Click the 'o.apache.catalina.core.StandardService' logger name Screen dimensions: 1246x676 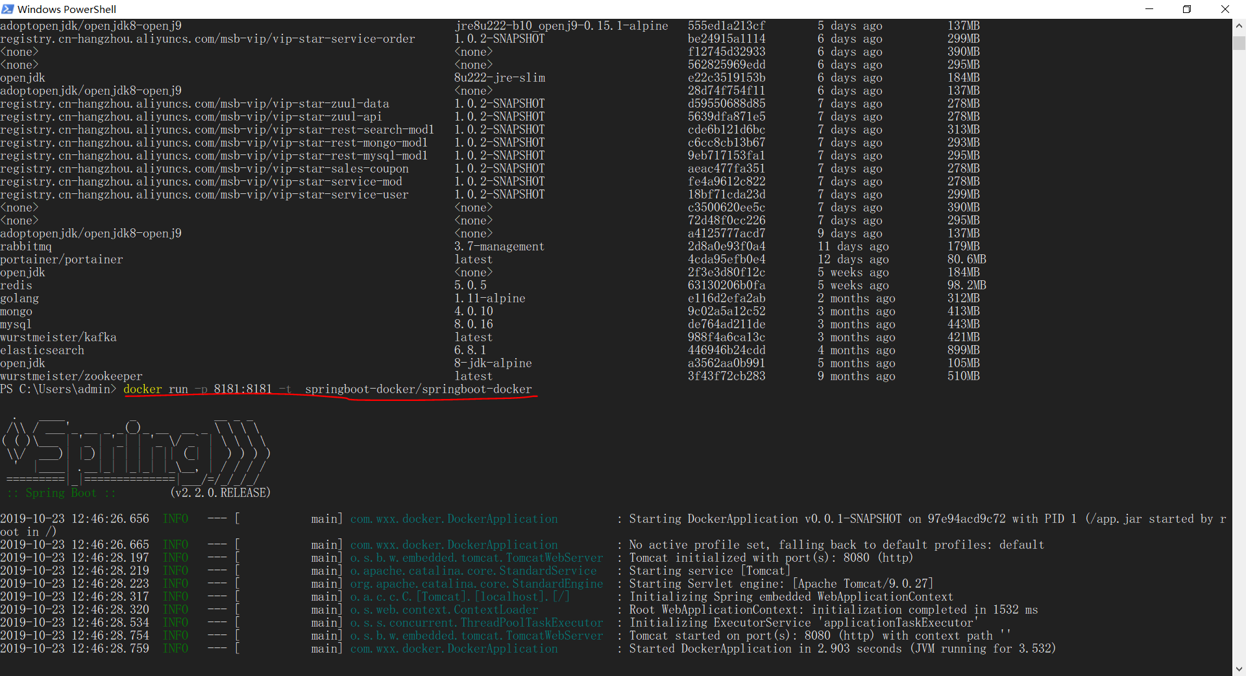474,571
